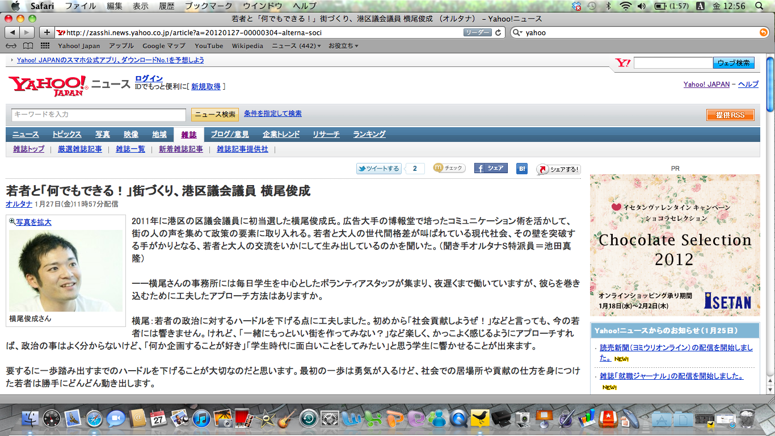Switch to the トピックス news tab
The width and height of the screenshot is (775, 436).
click(66, 135)
